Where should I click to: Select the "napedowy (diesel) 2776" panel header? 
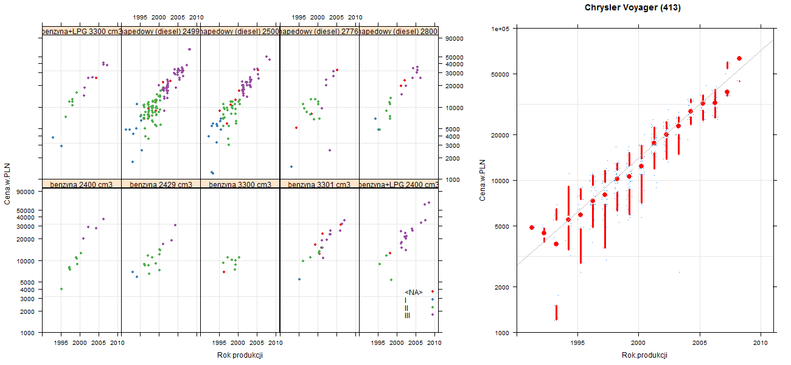pos(319,31)
